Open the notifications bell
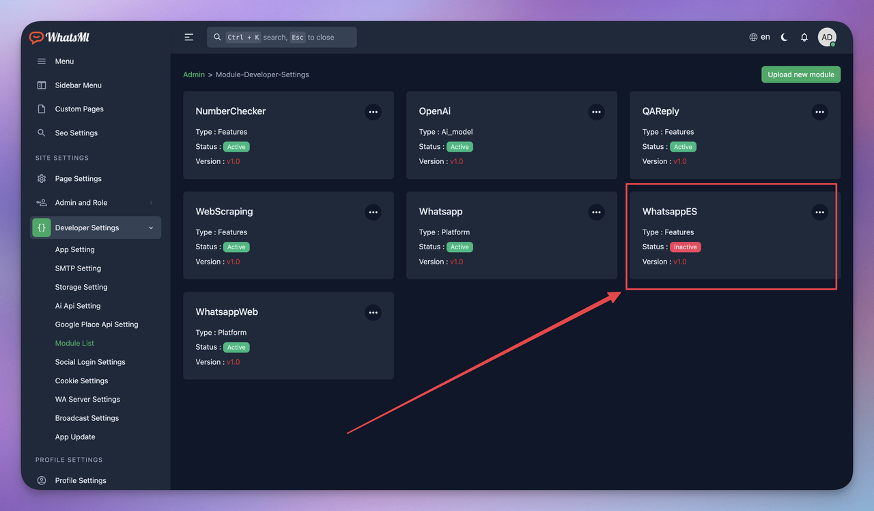Viewport: 874px width, 511px height. (x=804, y=37)
